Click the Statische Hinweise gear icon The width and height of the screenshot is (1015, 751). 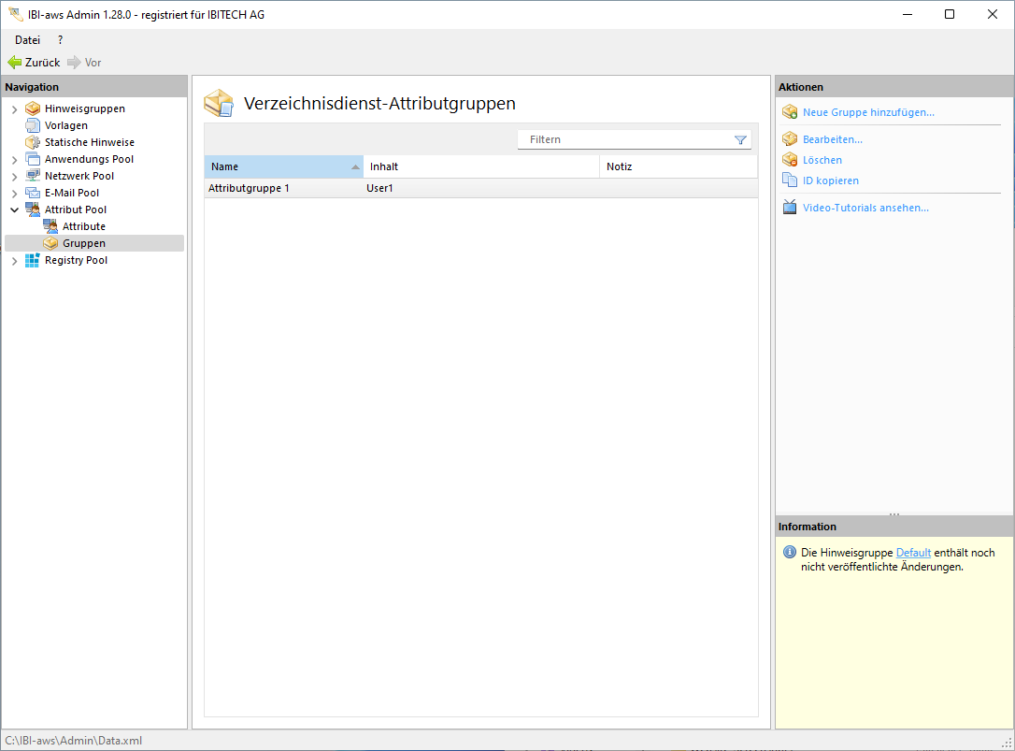[33, 142]
